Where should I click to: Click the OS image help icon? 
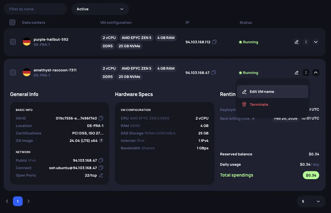click(x=101, y=140)
